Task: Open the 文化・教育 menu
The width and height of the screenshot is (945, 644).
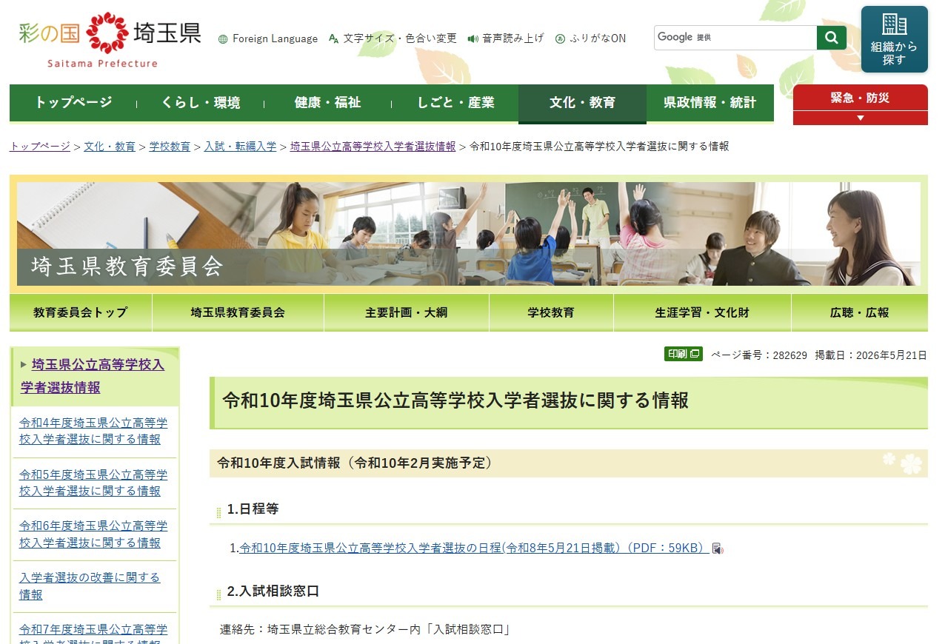Action: (x=582, y=103)
